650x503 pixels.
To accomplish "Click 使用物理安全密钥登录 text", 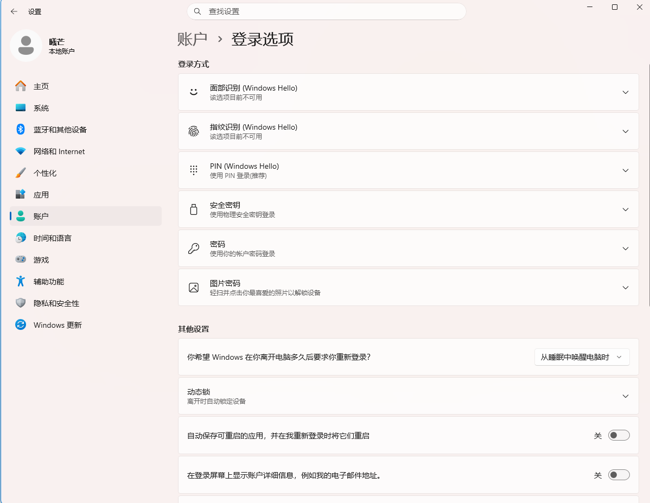I will (243, 214).
